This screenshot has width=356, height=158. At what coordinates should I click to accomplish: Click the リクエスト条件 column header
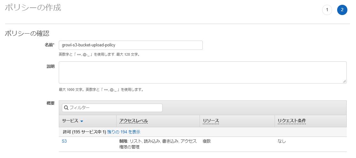(x=292, y=121)
